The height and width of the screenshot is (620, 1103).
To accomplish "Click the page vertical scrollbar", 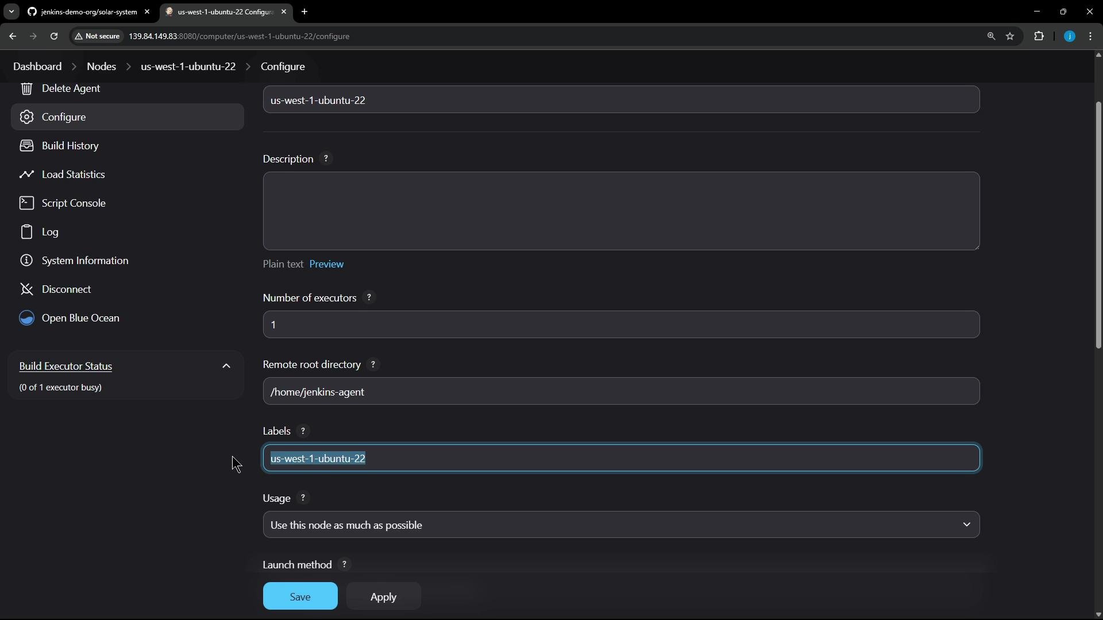I will click(1098, 225).
